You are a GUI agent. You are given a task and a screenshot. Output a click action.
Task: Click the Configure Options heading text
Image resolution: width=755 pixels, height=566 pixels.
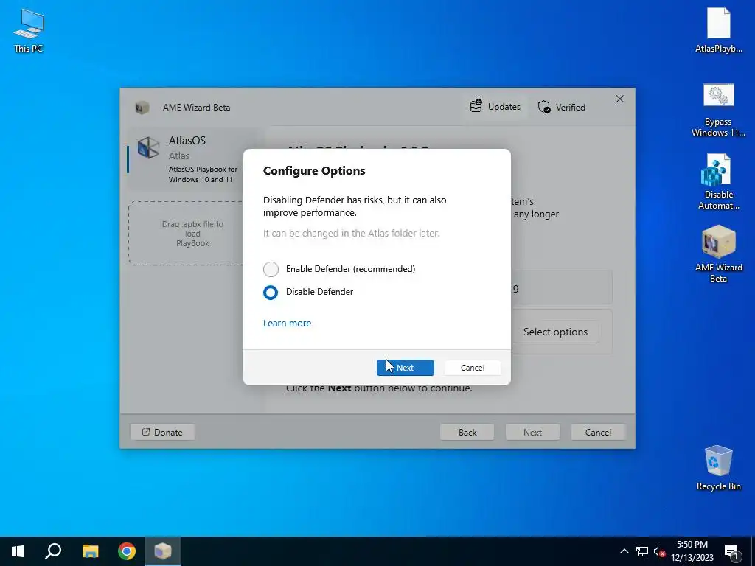[314, 171]
